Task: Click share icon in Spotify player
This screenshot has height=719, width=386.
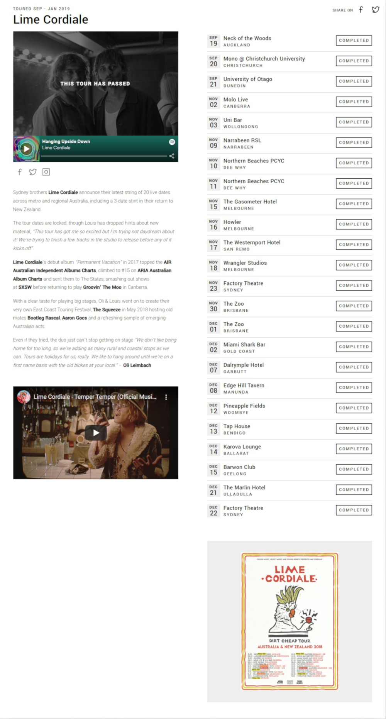Action: pyautogui.click(x=172, y=156)
